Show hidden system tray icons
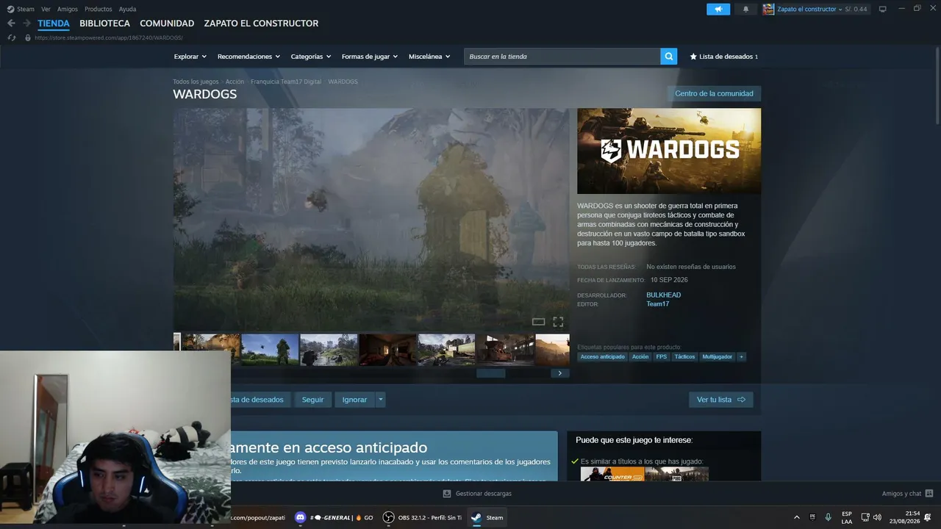Viewport: 941px width, 529px height. pyautogui.click(x=796, y=517)
